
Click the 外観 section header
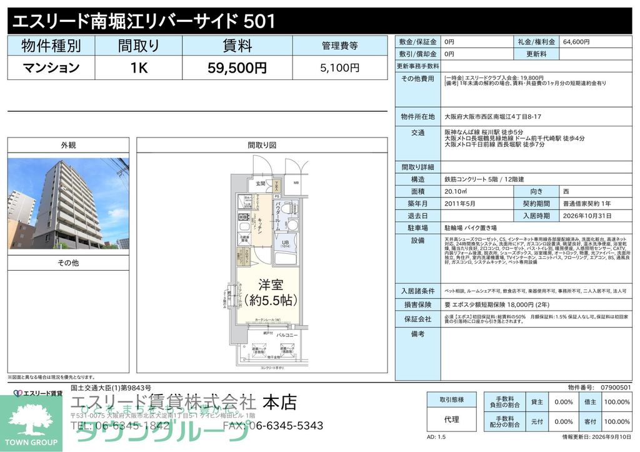pyautogui.click(x=68, y=146)
